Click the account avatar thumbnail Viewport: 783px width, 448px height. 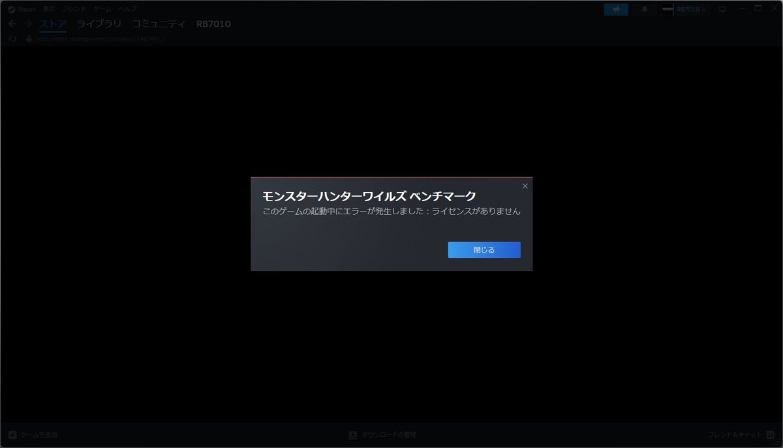point(668,9)
